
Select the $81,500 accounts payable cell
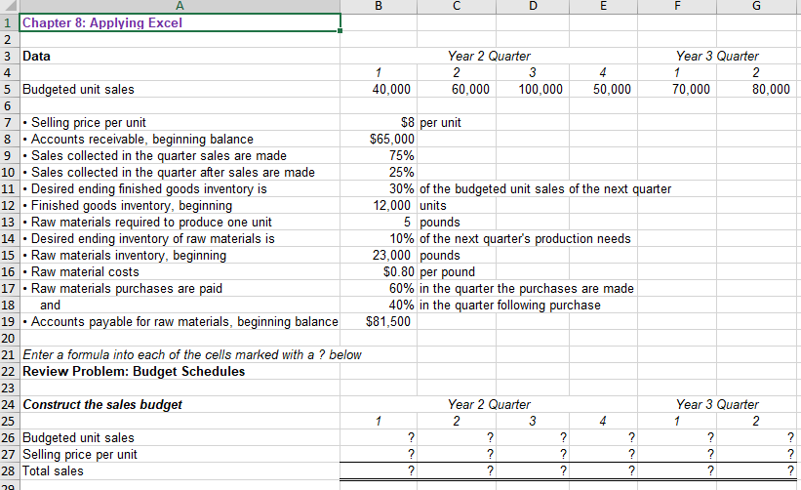pyautogui.click(x=379, y=322)
